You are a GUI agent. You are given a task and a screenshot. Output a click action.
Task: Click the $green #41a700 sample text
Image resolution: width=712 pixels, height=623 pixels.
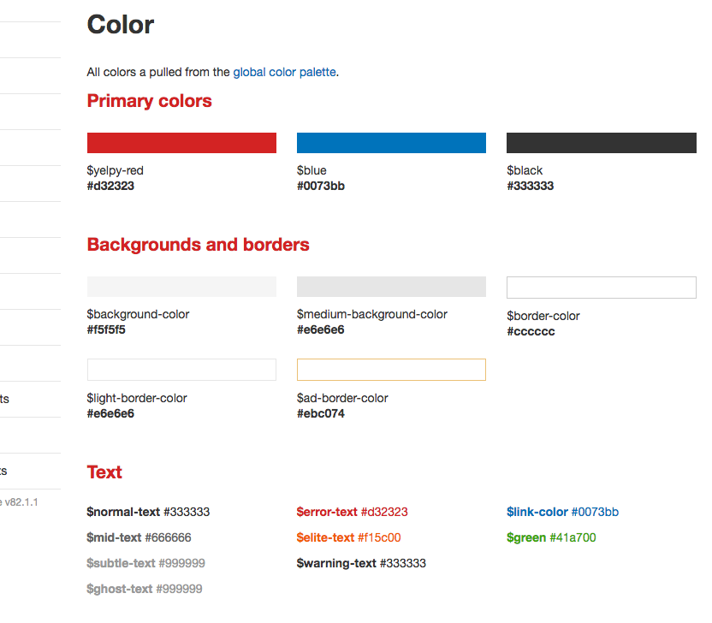click(551, 537)
